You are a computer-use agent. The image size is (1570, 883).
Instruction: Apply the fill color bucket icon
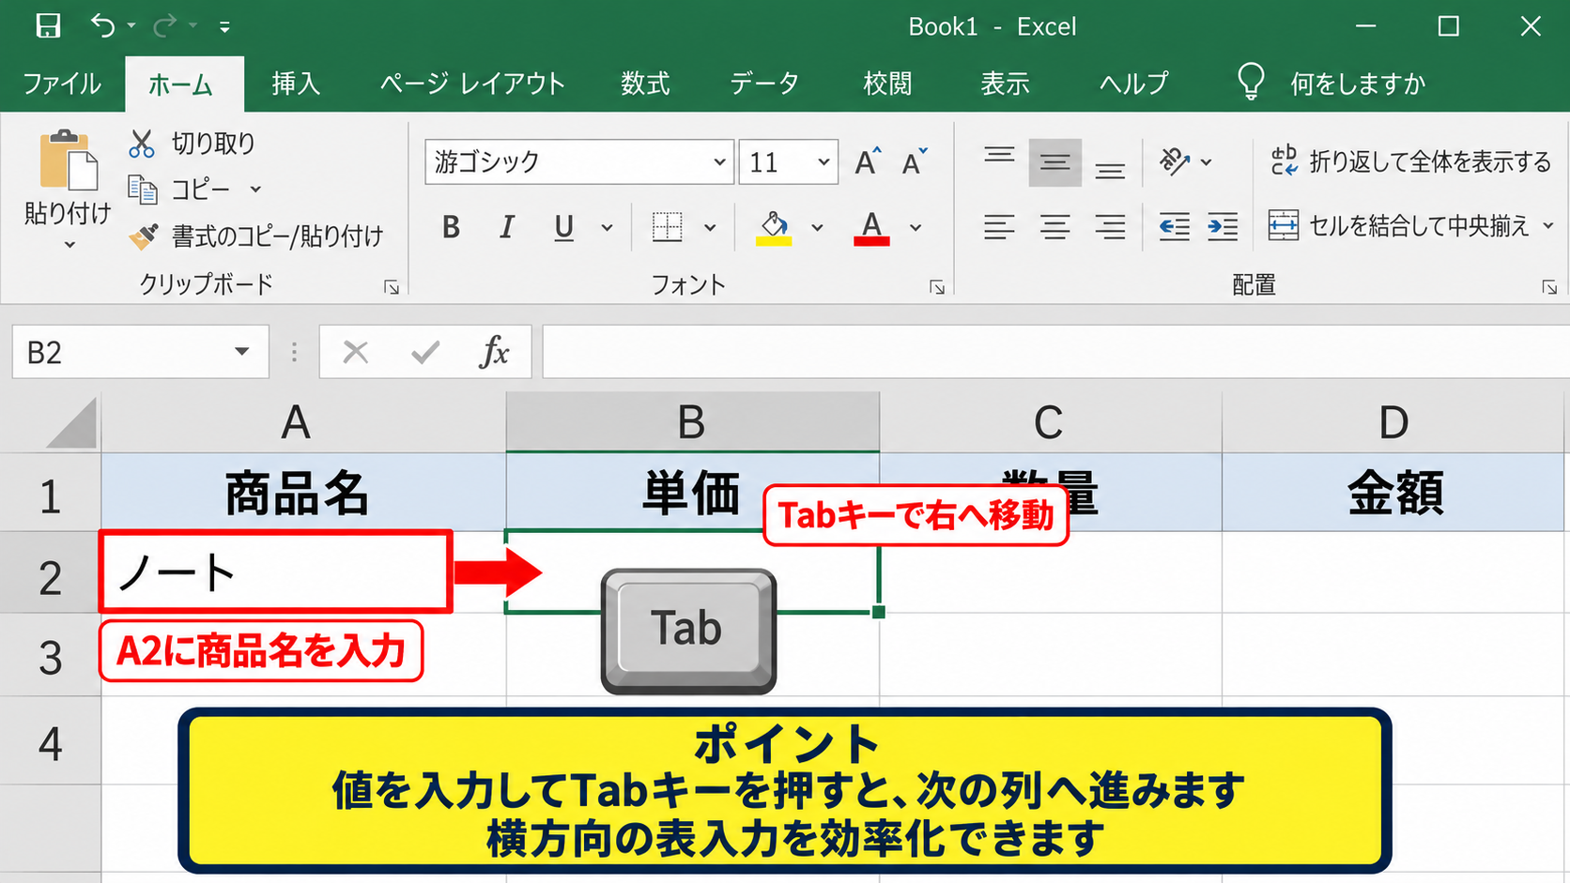tap(774, 227)
